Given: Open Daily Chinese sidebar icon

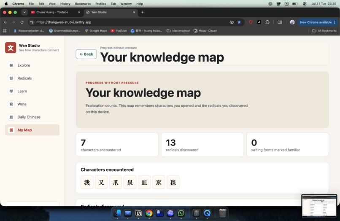Looking at the screenshot, I should (x=11, y=117).
